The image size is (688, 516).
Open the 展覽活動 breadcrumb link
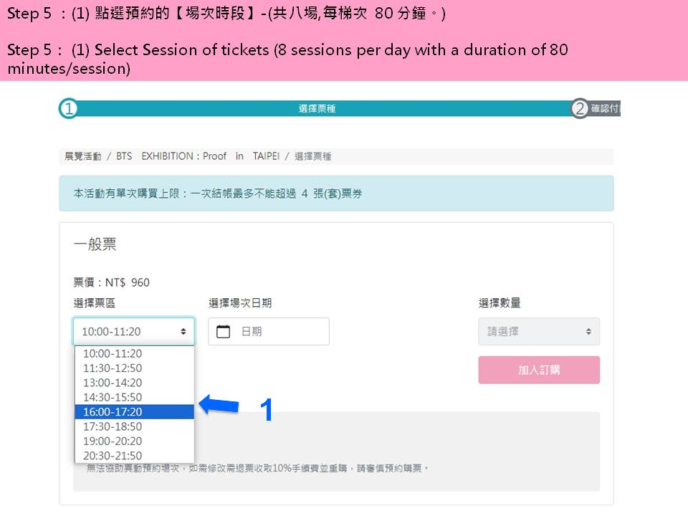pos(83,156)
